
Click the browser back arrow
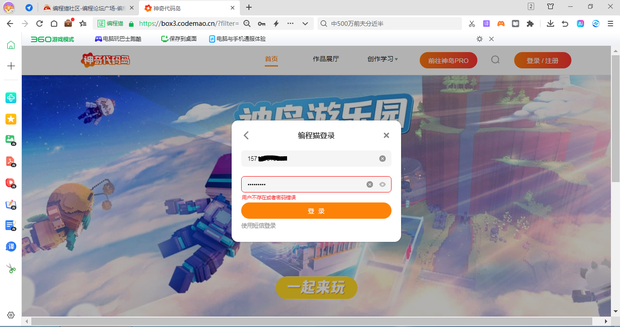click(10, 24)
